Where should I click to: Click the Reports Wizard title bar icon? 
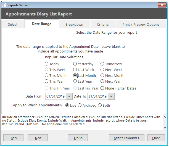[4, 5]
